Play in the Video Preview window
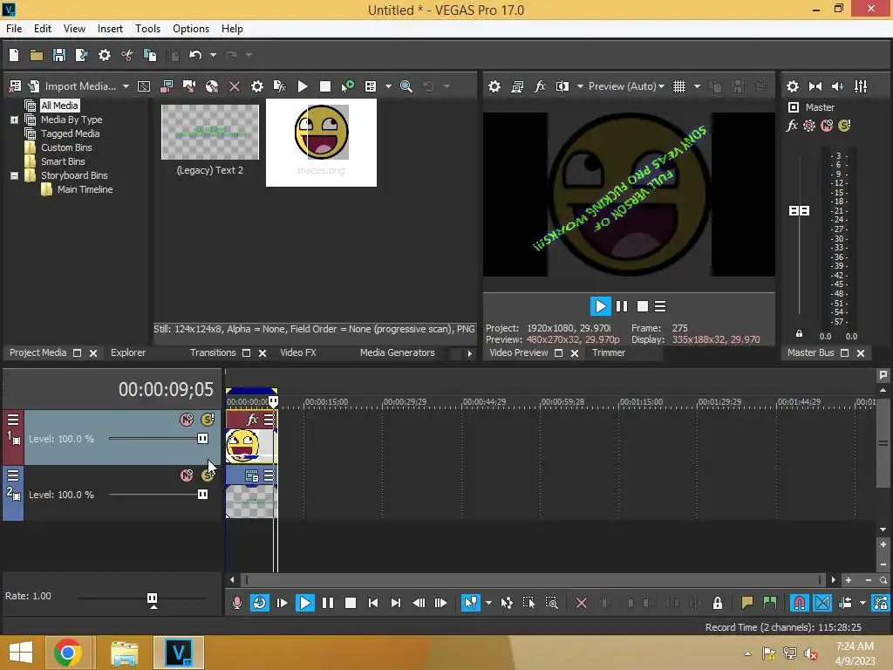Screen dimensions: 893x670 600,306
